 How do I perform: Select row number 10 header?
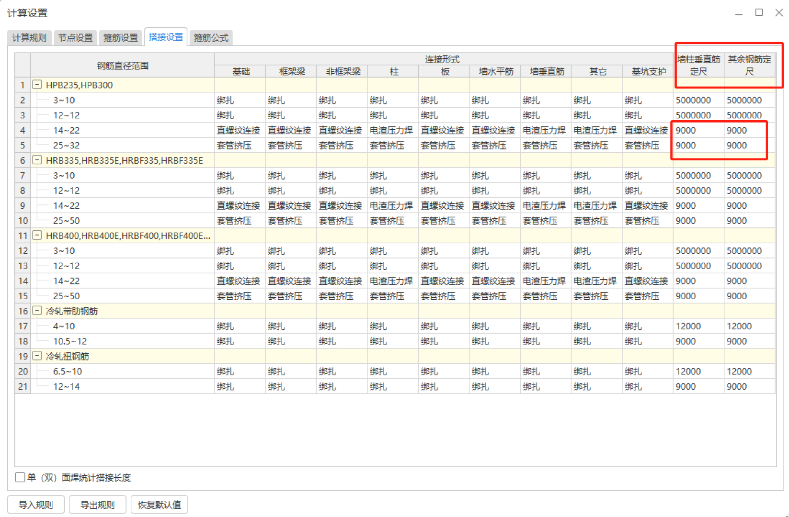(x=23, y=221)
